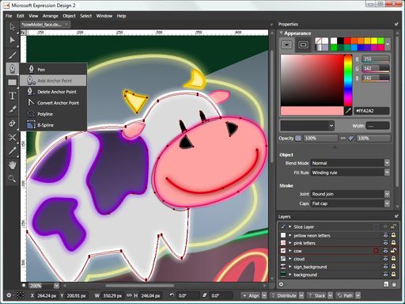The height and width of the screenshot is (304, 405).
Task: Click the Delete Layer trash icon
Action: click(x=394, y=284)
